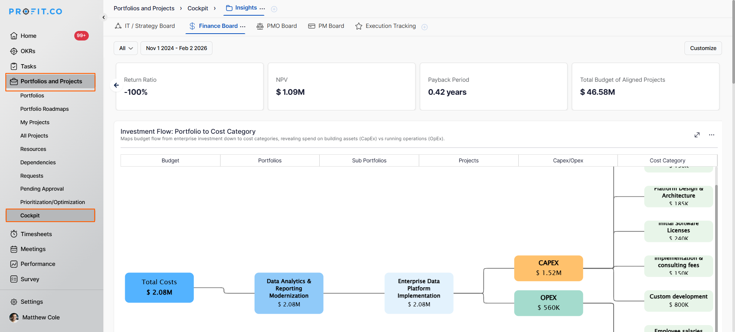
Task: Select the blue Total Costs node
Action: (x=159, y=287)
